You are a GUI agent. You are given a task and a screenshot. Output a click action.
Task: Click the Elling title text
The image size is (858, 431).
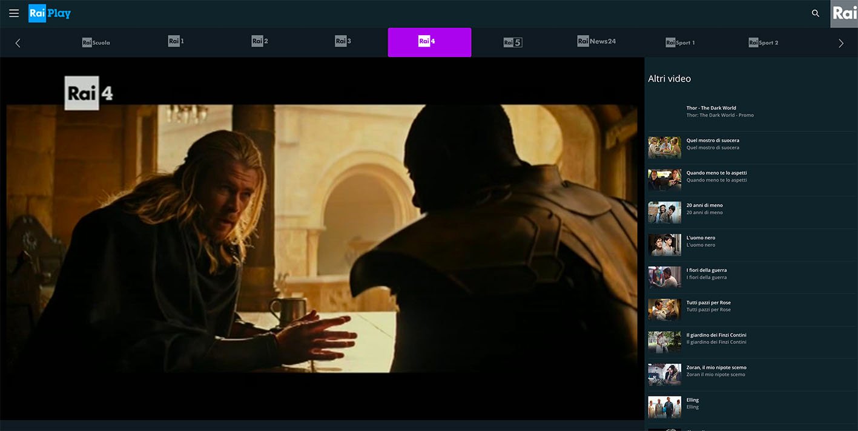693,400
